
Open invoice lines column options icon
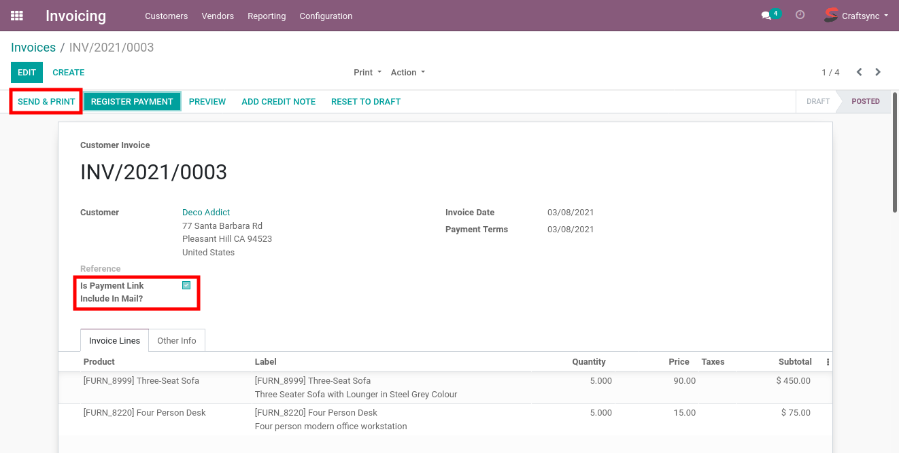828,362
